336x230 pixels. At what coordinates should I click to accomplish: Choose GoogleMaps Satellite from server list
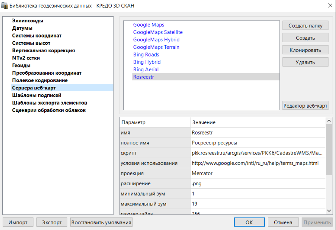[158, 32]
